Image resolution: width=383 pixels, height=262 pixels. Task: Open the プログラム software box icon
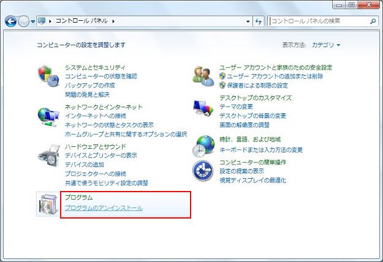pos(48,204)
